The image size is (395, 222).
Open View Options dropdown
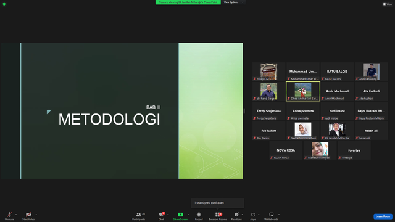(x=233, y=2)
